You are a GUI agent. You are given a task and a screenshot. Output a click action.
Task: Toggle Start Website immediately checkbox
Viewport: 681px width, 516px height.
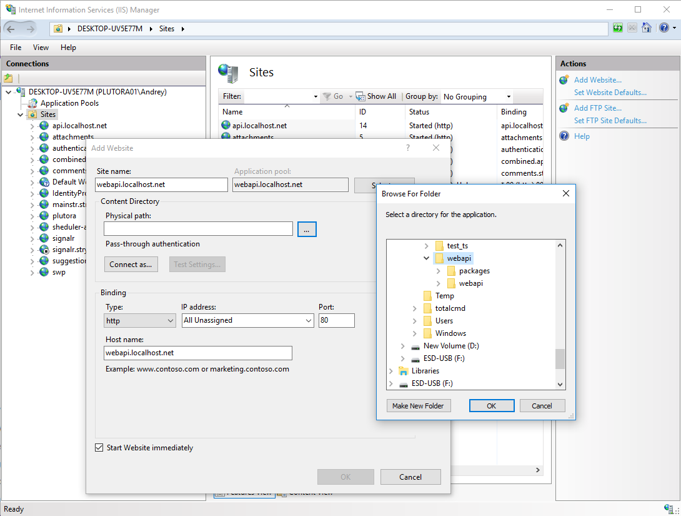[x=99, y=448]
